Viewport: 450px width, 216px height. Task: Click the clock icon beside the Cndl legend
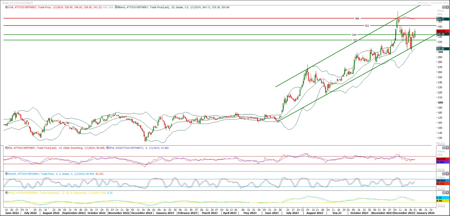click(x=6, y=7)
